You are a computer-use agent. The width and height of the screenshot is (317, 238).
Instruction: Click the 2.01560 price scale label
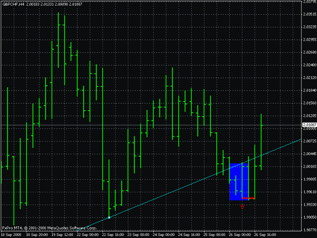[310, 103]
